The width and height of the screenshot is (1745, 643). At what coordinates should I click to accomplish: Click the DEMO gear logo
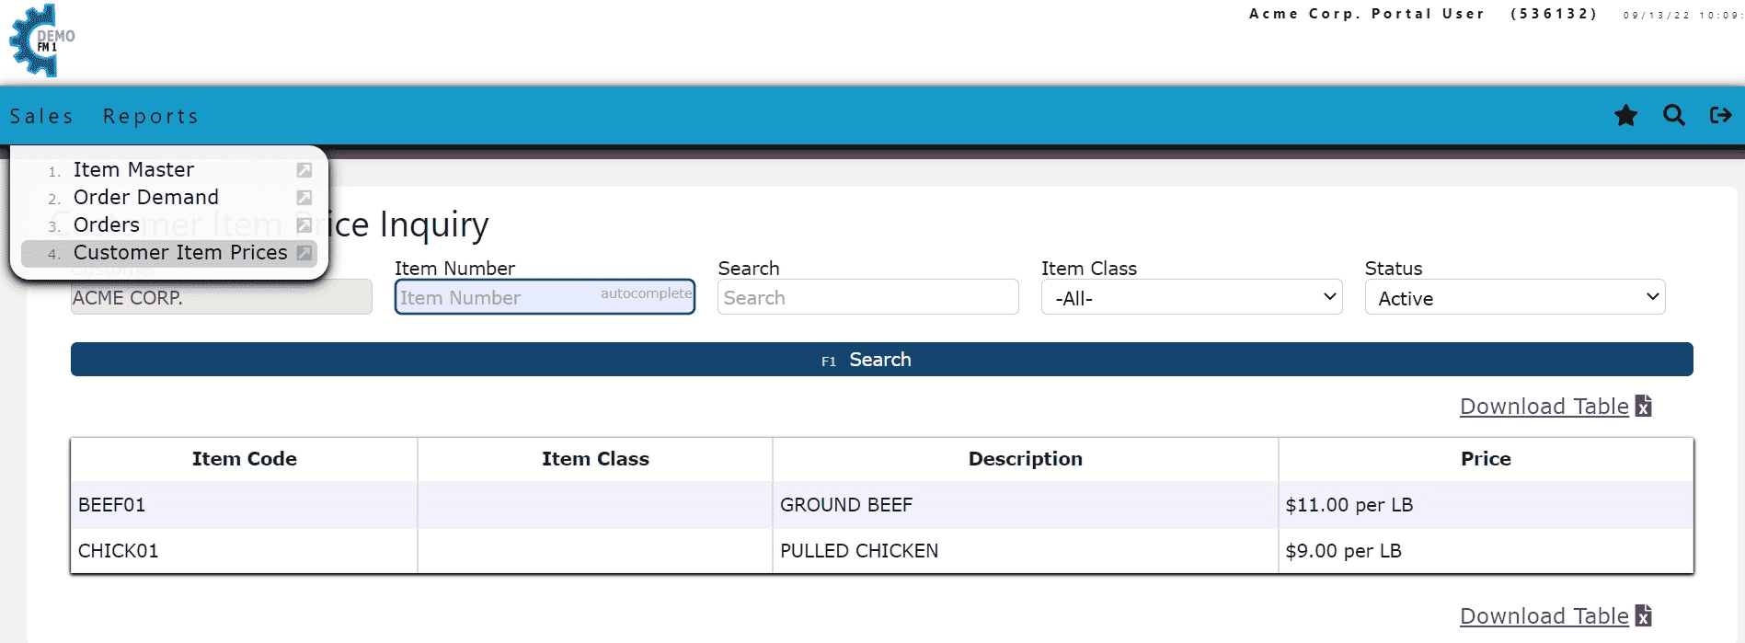coord(41,40)
